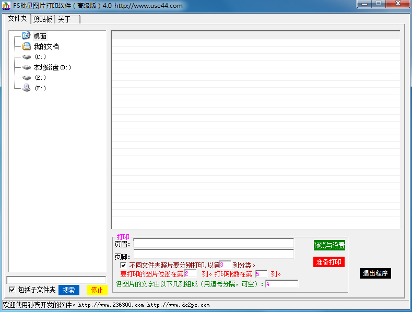Focus the image position column field showing 2

[x=191, y=273]
